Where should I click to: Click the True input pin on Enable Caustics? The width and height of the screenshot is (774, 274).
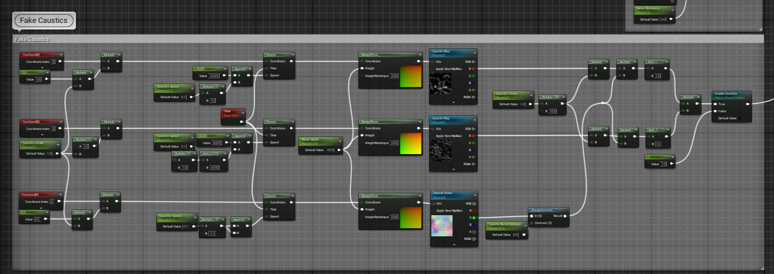tap(716, 104)
